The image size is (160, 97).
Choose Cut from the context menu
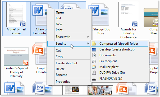(58, 50)
